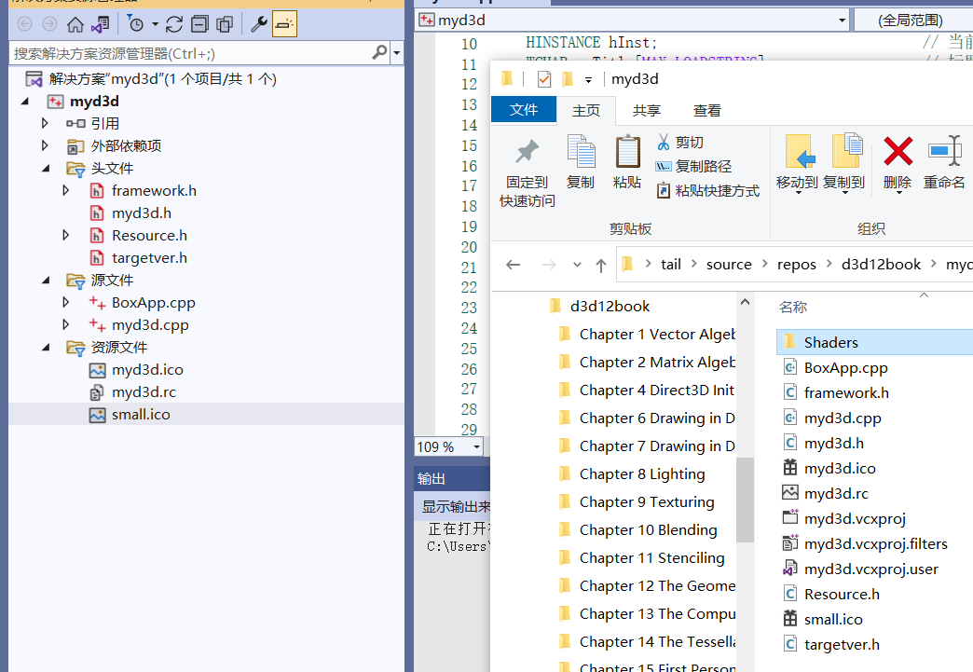973x672 pixels.
Task: Expand myd3d.cpp in the tree
Action: tap(66, 324)
